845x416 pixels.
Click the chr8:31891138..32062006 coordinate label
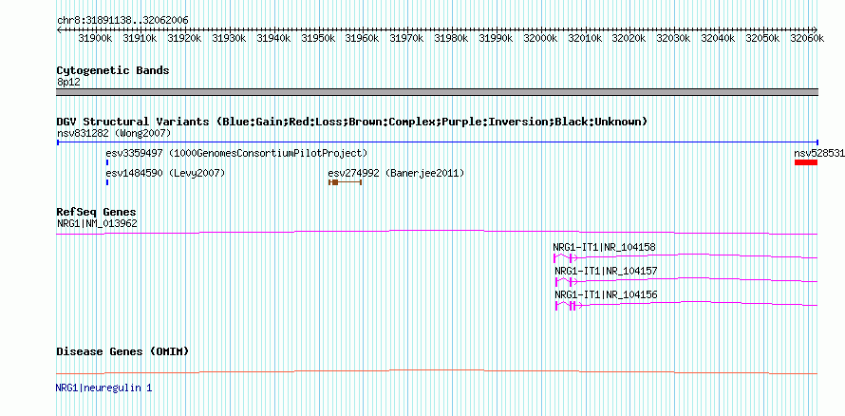[122, 20]
